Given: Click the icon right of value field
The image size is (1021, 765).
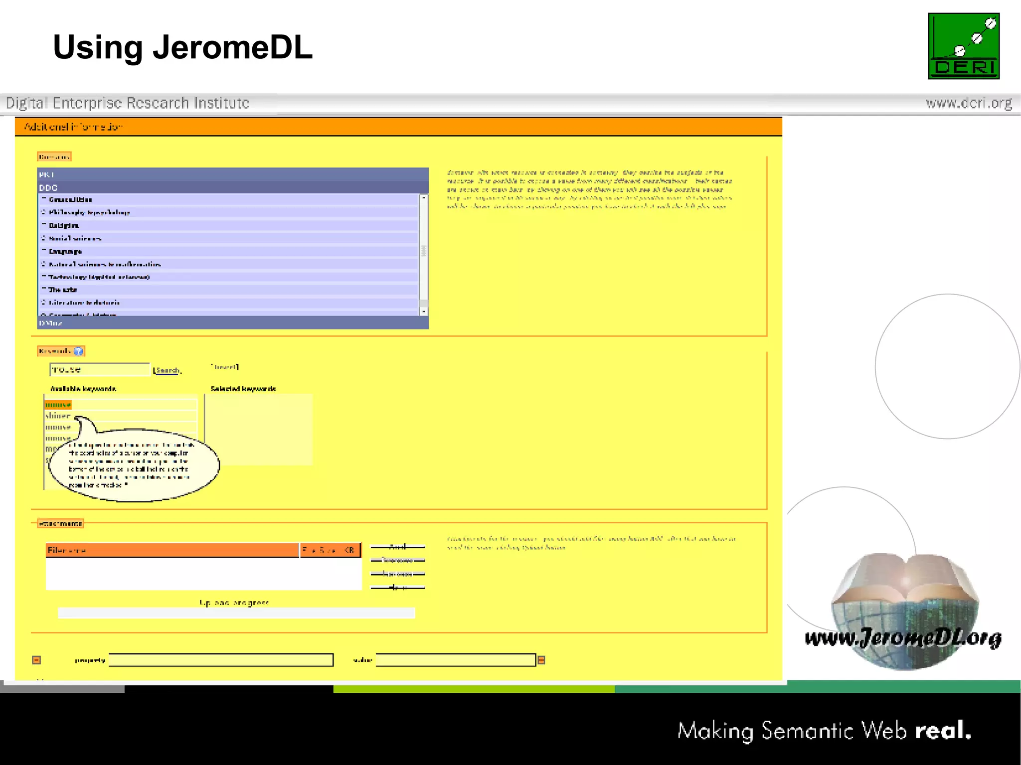Looking at the screenshot, I should 541,660.
